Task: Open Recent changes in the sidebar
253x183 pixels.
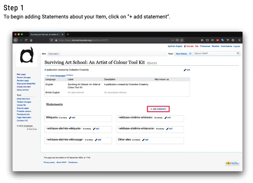Action: pos(24,77)
